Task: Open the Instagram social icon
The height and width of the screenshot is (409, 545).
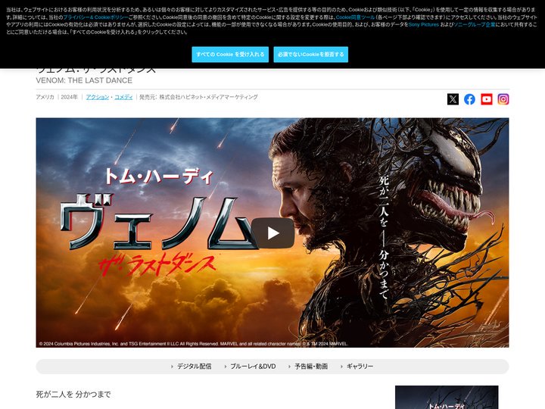Action: click(x=503, y=99)
